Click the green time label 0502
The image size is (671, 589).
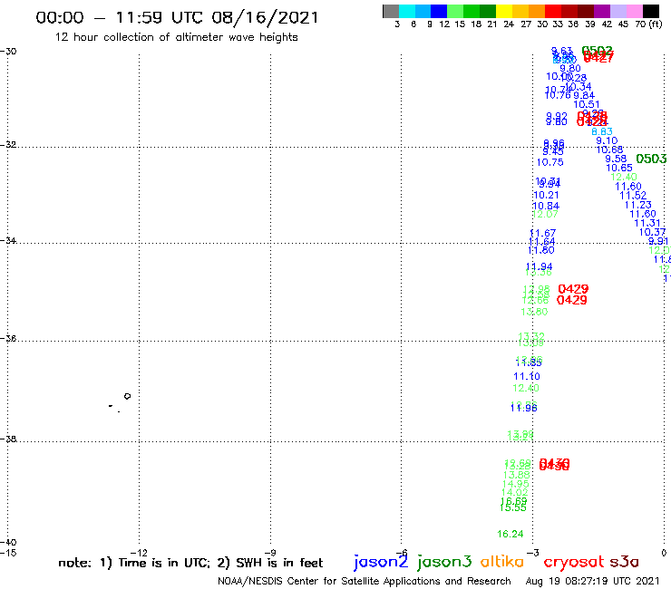(x=598, y=51)
